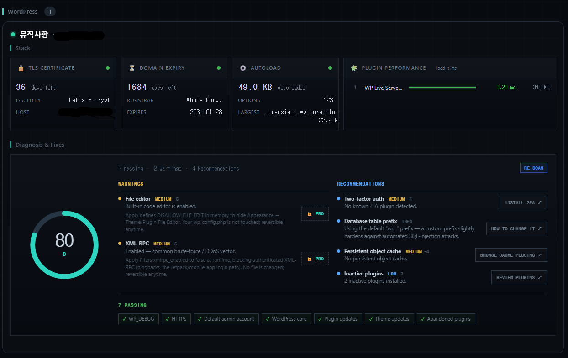Click the Whois Corp. registrar value
This screenshot has height=358, width=568.
pos(204,100)
